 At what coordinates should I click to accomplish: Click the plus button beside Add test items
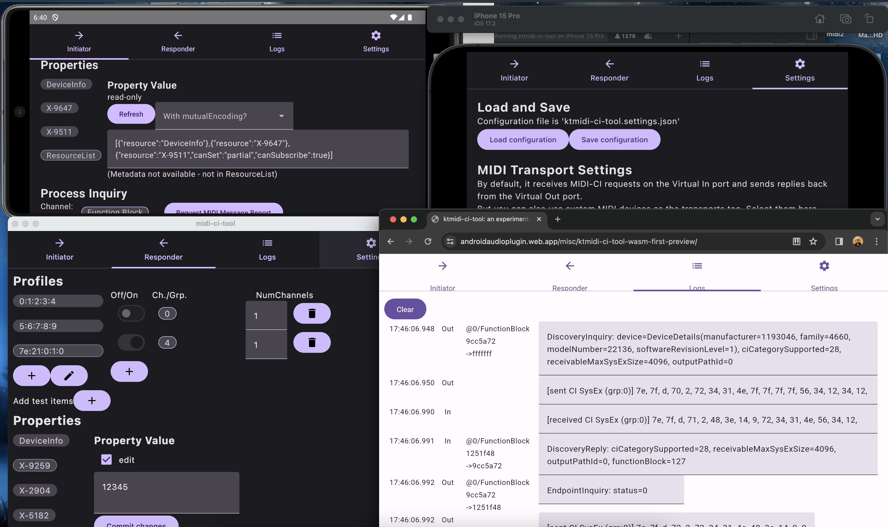tap(92, 401)
